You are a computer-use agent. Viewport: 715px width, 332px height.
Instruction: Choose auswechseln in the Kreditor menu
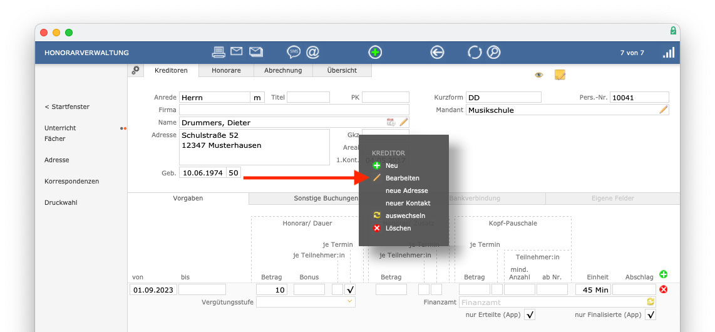pyautogui.click(x=405, y=215)
